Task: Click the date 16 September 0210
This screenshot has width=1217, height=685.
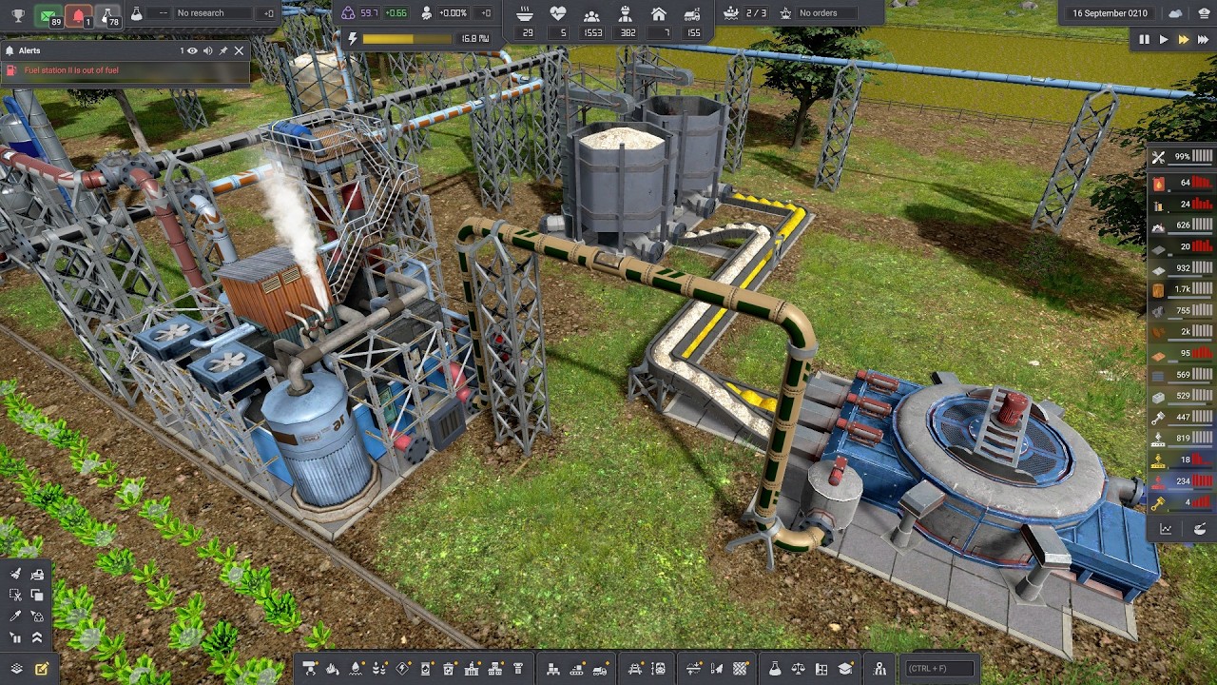Action: (x=1110, y=13)
